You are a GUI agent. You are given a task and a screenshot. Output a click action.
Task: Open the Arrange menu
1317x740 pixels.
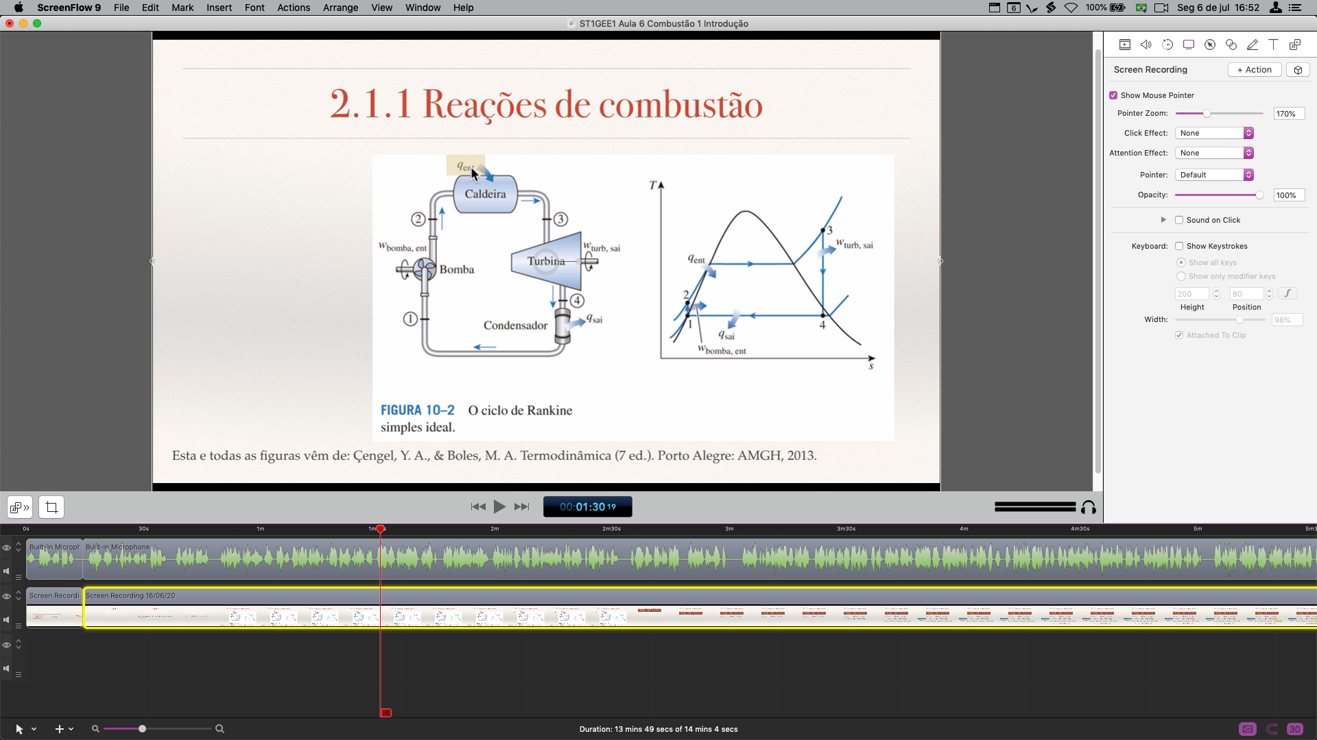[340, 8]
